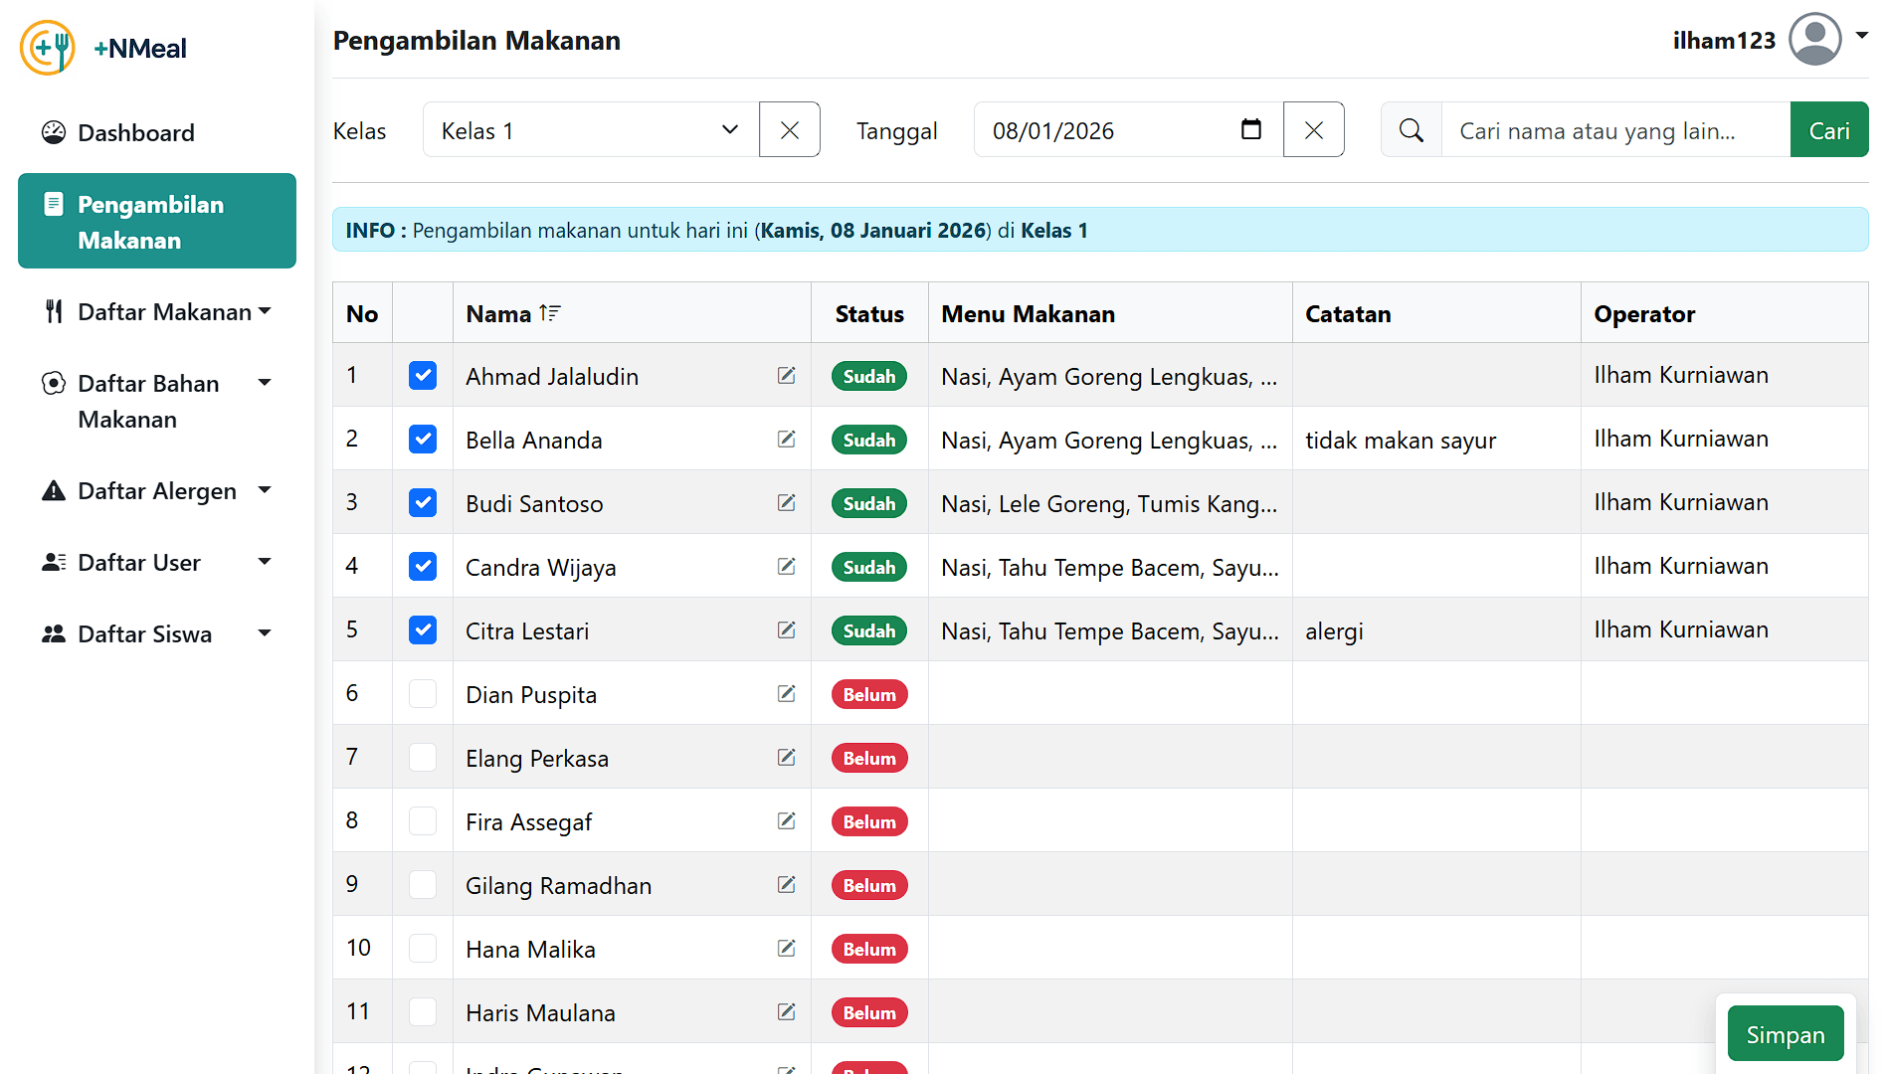Clear the Kelas filter with X button
The image size is (1887, 1074).
[789, 130]
